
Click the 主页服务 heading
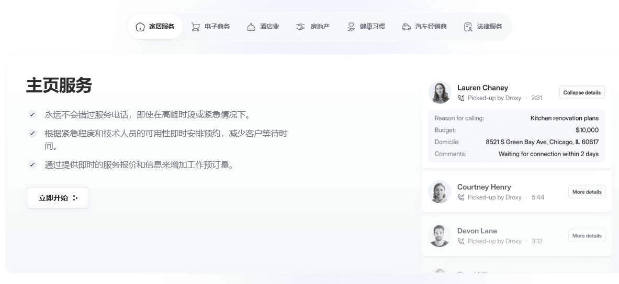click(x=59, y=85)
